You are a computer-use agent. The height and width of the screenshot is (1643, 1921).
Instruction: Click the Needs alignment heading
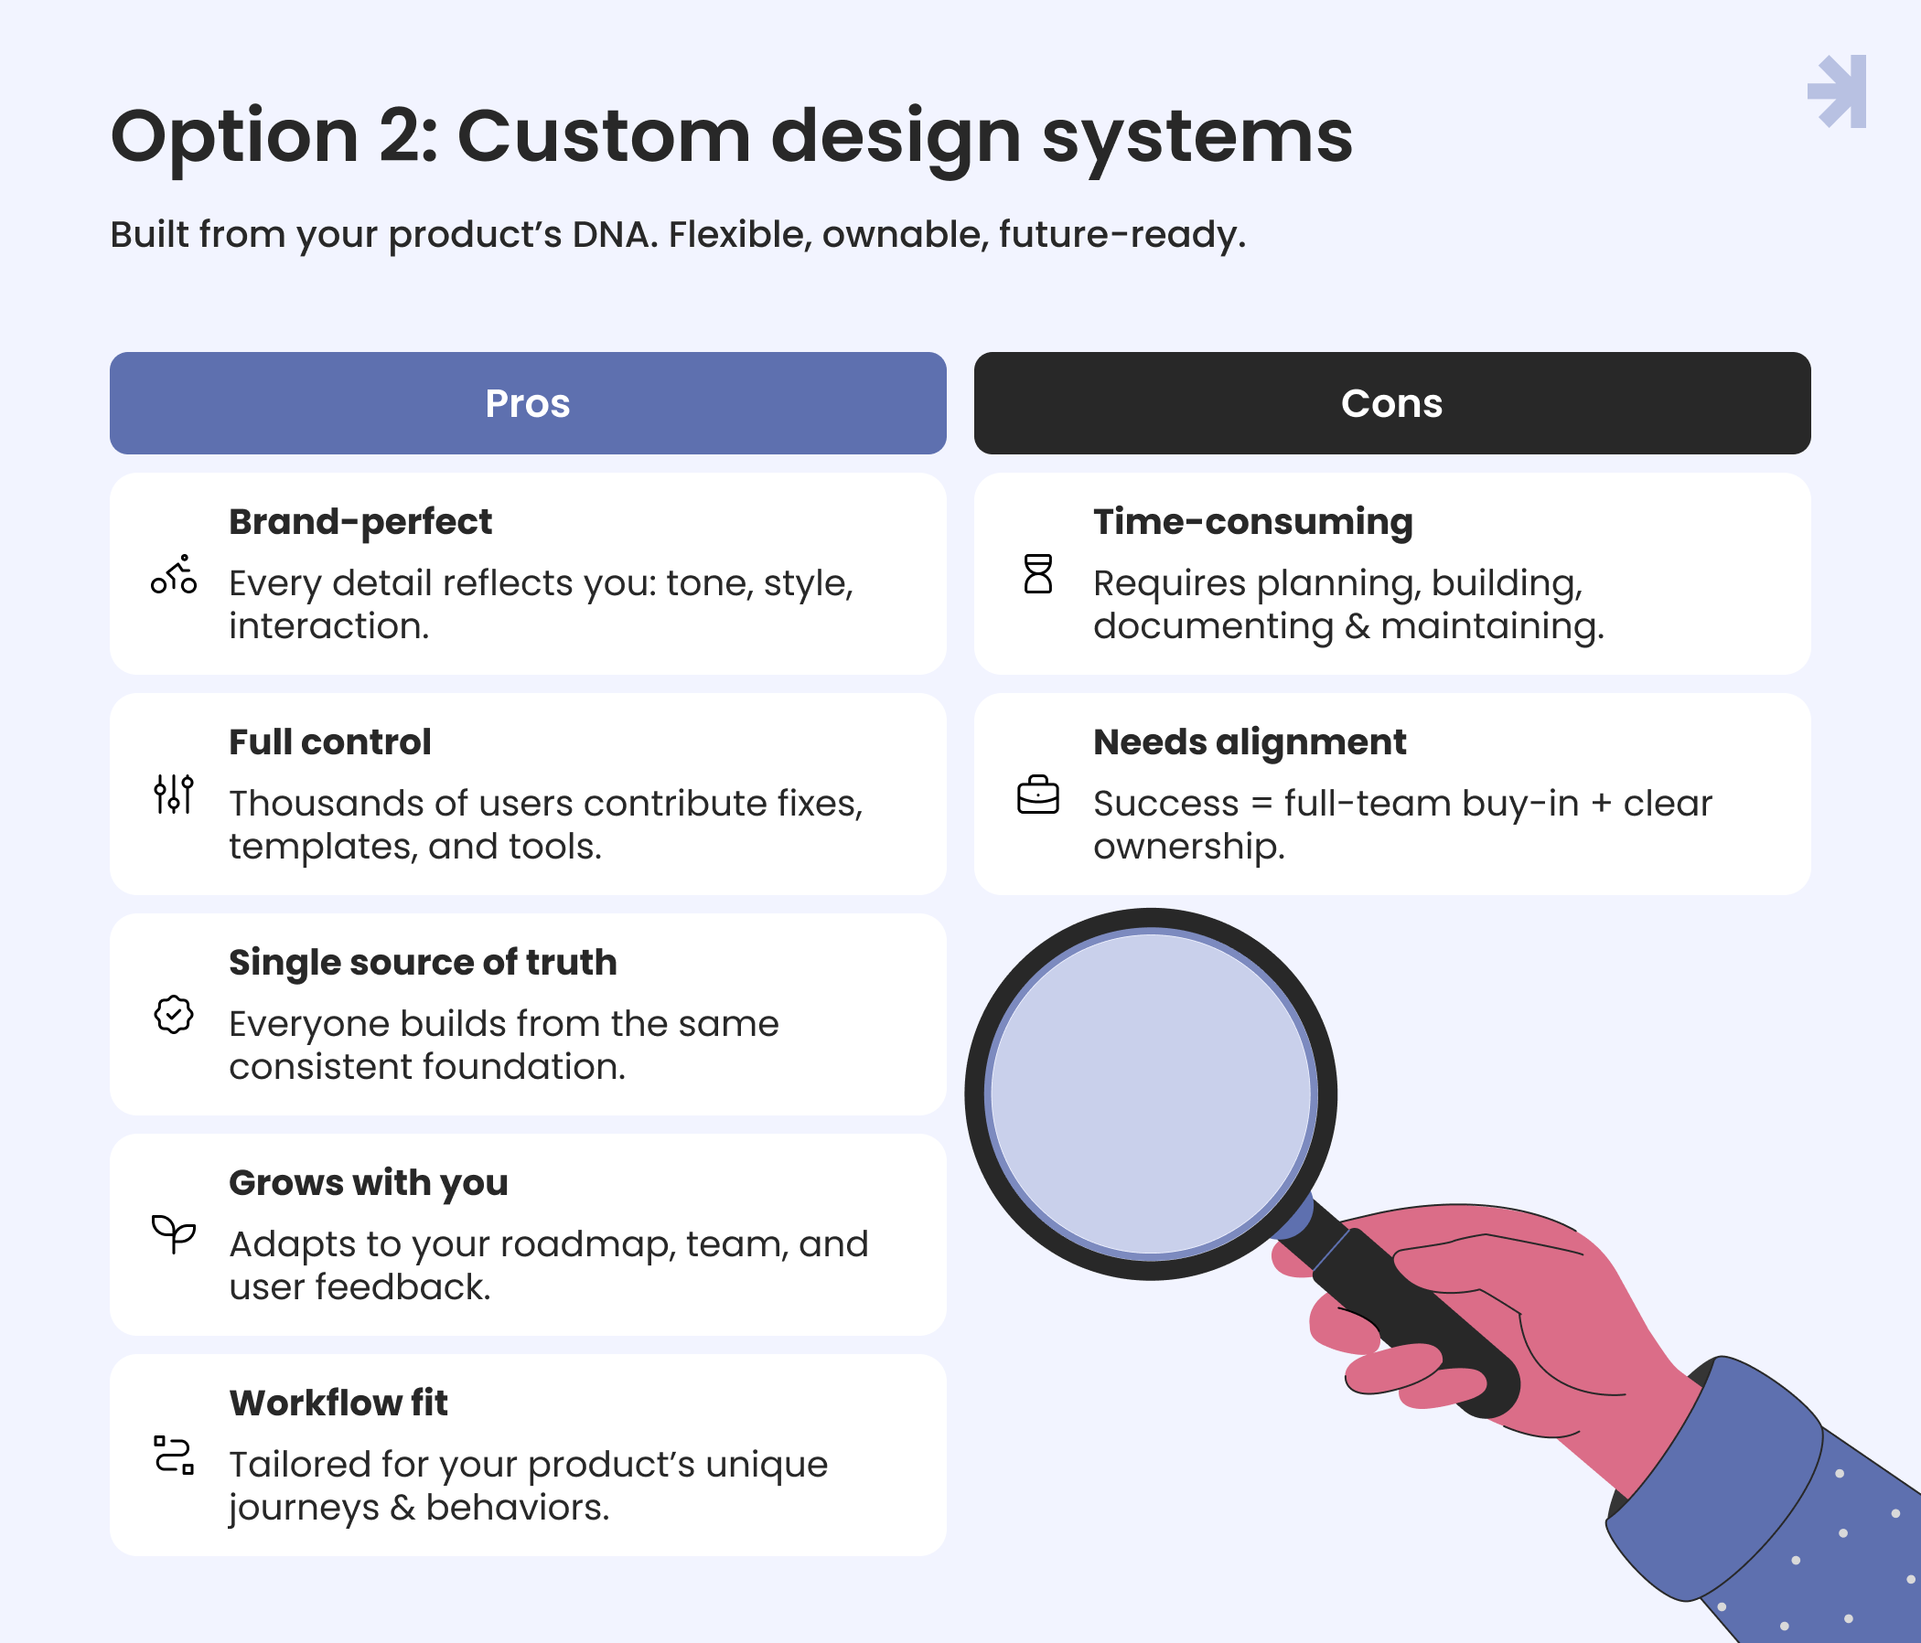click(1249, 742)
